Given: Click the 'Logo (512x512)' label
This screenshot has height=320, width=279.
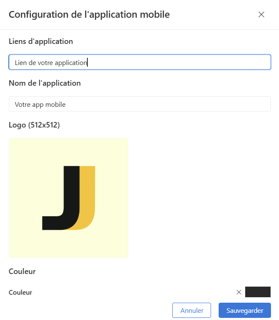Looking at the screenshot, I should click(x=34, y=125).
